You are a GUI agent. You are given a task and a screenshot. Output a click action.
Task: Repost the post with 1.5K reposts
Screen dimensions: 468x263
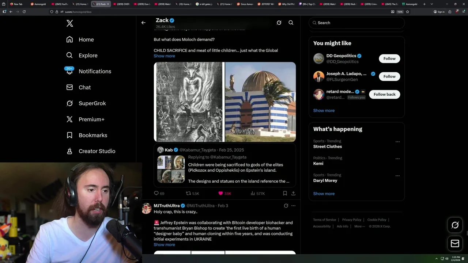192,194
